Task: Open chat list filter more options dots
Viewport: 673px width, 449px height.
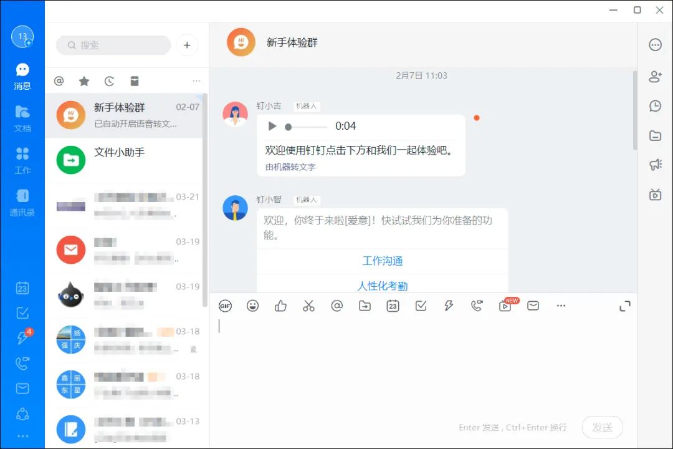Action: click(196, 81)
